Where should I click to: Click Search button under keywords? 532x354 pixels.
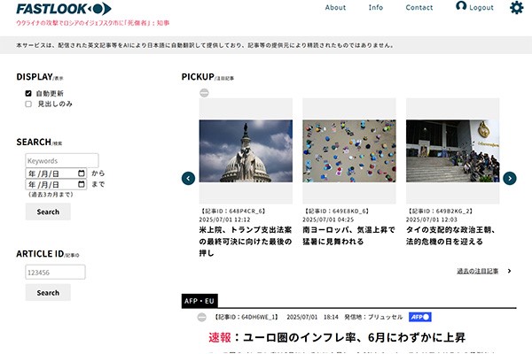pyautogui.click(x=48, y=212)
